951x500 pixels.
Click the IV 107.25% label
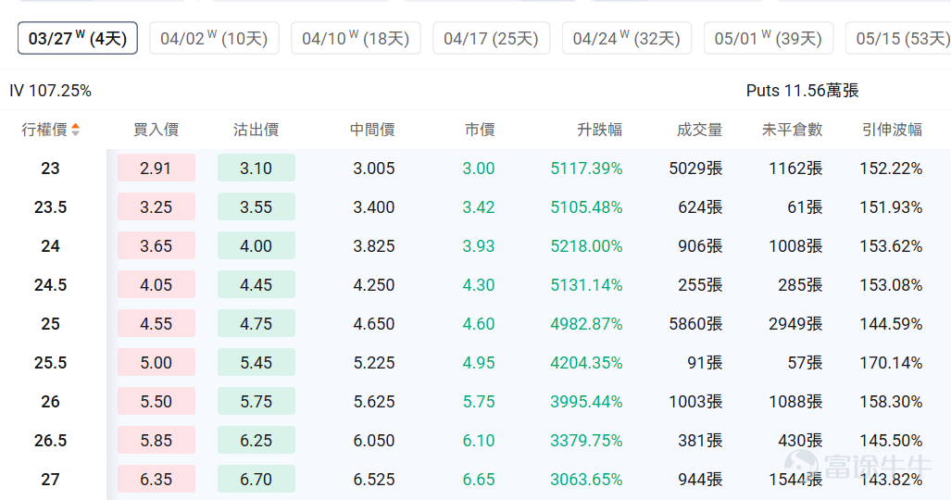click(x=50, y=91)
